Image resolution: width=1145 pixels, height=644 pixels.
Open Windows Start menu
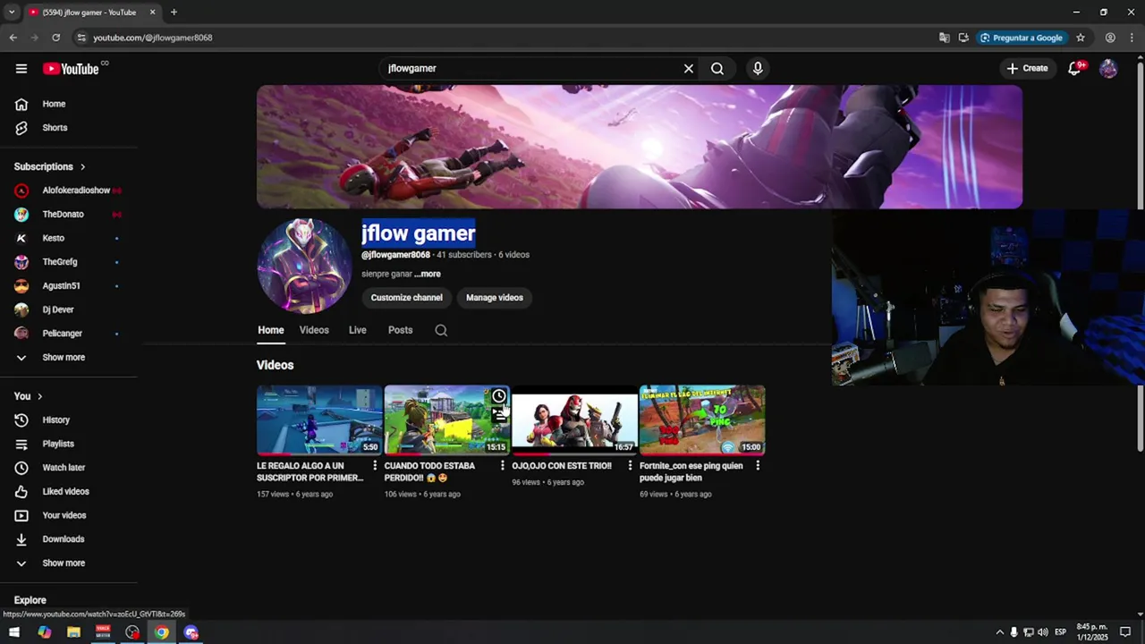[14, 632]
